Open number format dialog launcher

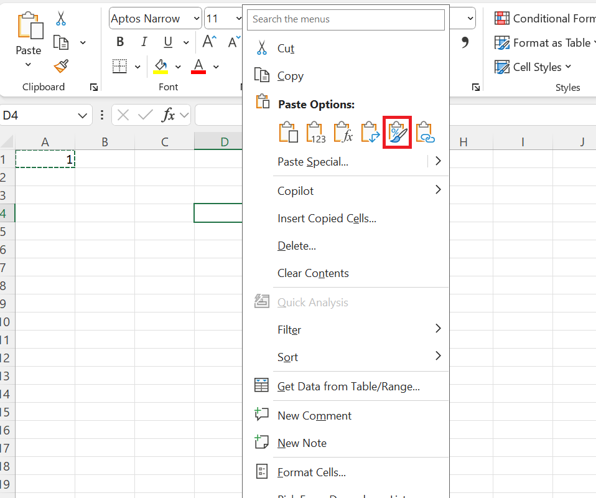(475, 88)
